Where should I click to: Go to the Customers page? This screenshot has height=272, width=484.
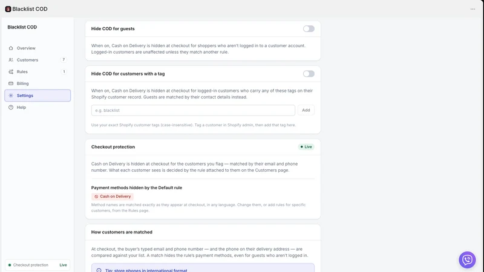click(x=38, y=60)
